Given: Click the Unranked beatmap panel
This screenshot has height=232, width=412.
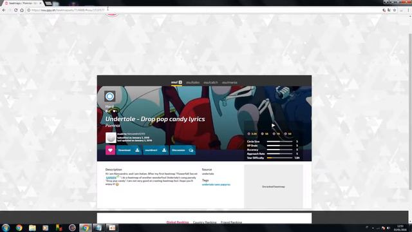Looking at the screenshot, I should coord(273,186).
